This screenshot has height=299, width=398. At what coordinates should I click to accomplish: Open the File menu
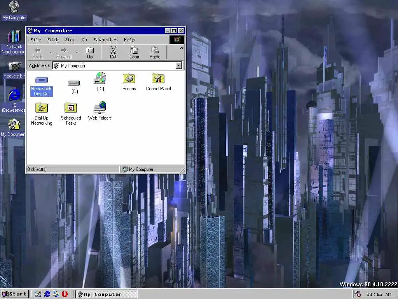click(35, 40)
